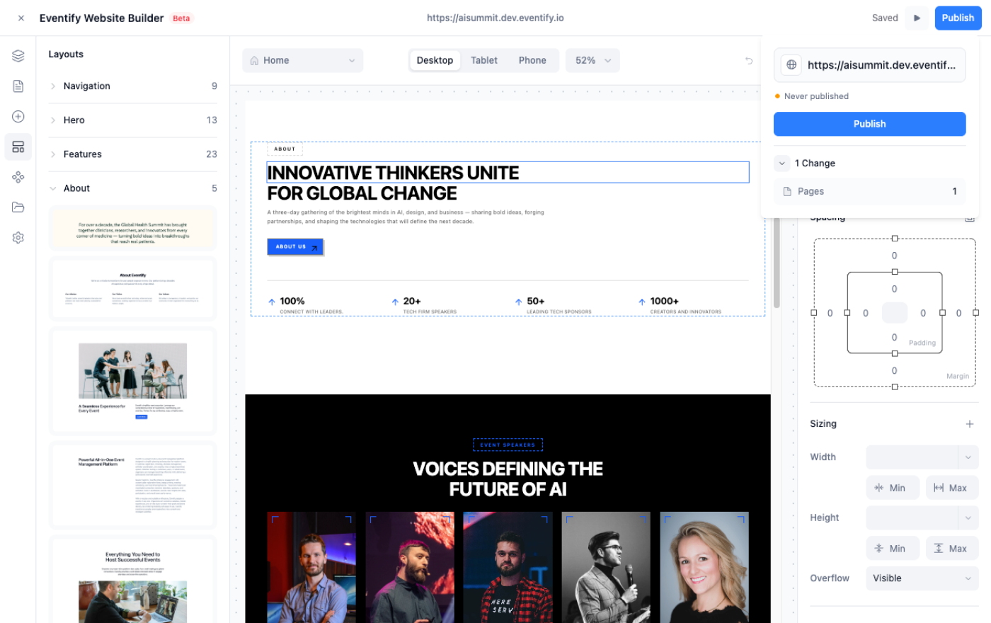Click the Max button for Height
This screenshot has height=623, width=991.
pos(952,549)
